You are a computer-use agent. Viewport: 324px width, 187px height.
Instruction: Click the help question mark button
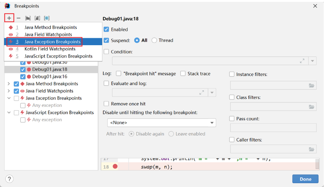pyautogui.click(x=9, y=179)
